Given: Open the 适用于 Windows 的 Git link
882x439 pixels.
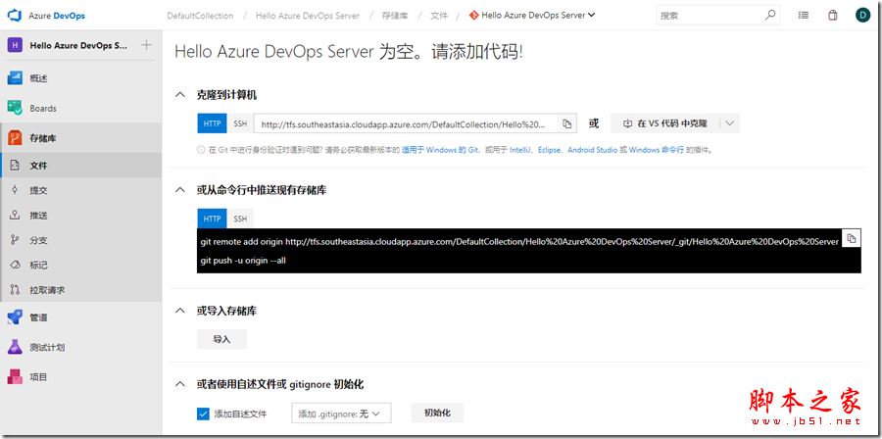Looking at the screenshot, I should point(441,150).
